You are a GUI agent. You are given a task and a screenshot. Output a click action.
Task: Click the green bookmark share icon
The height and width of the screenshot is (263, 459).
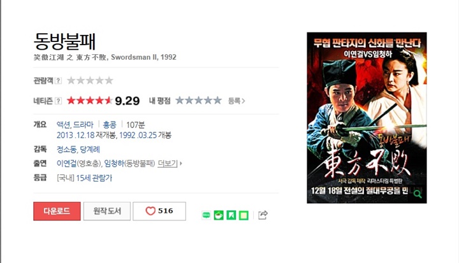click(x=231, y=215)
